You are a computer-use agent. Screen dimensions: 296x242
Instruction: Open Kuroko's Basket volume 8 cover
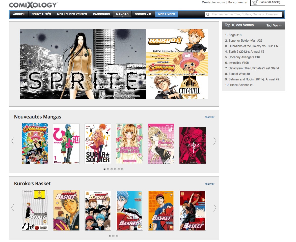tap(193, 211)
